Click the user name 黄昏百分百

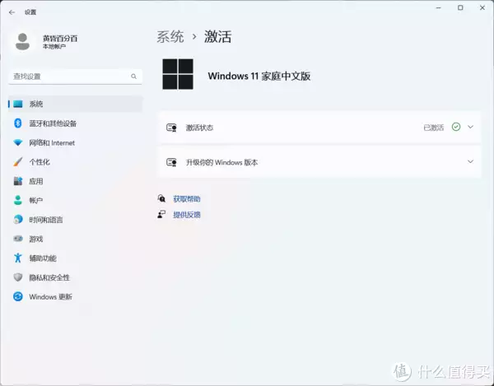60,39
